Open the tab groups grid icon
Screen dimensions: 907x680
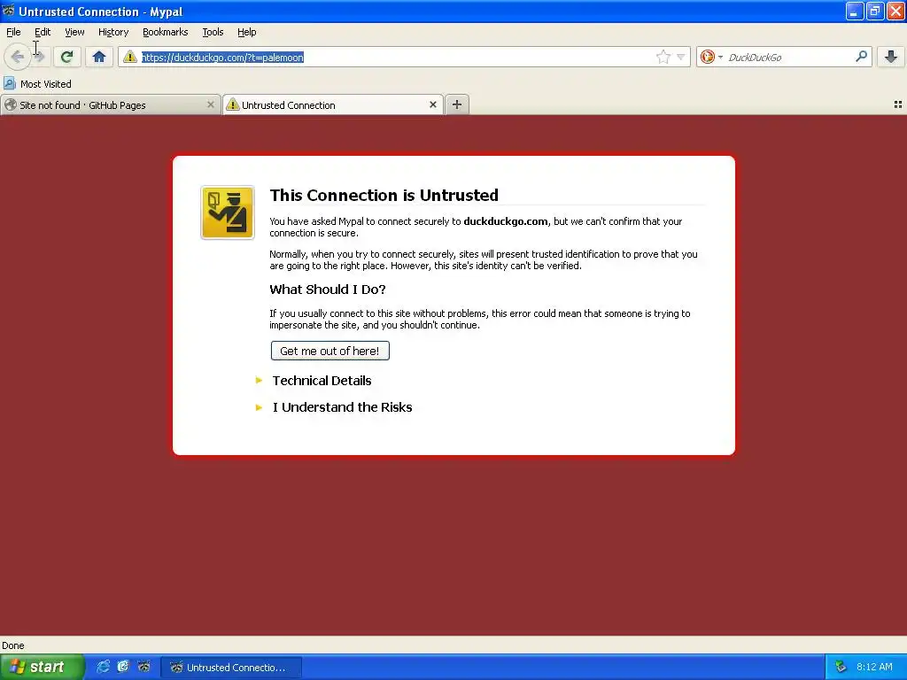(898, 104)
